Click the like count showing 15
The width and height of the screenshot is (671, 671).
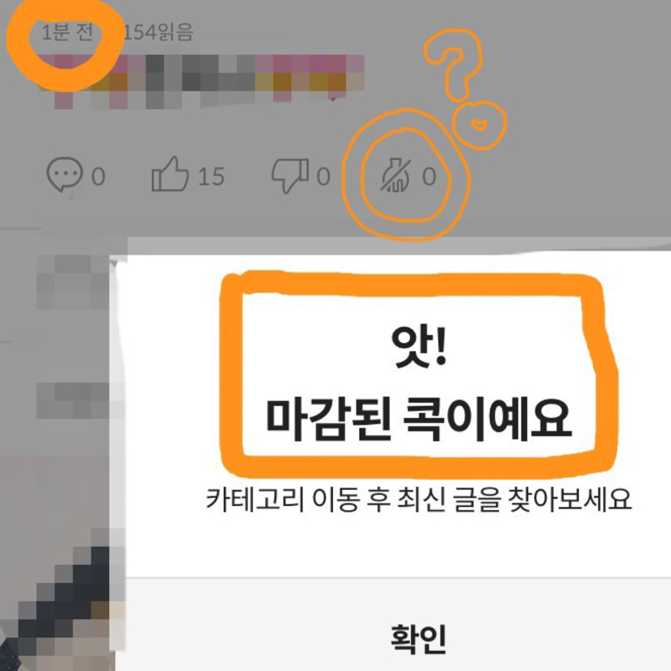pyautogui.click(x=211, y=176)
